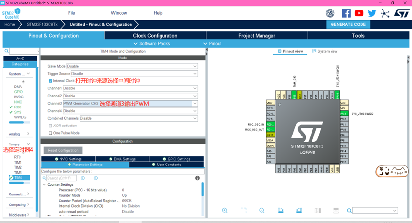Screen dimensions: 412x223
Task: Click the info icon in Parameter Settings
Action: click(197, 178)
